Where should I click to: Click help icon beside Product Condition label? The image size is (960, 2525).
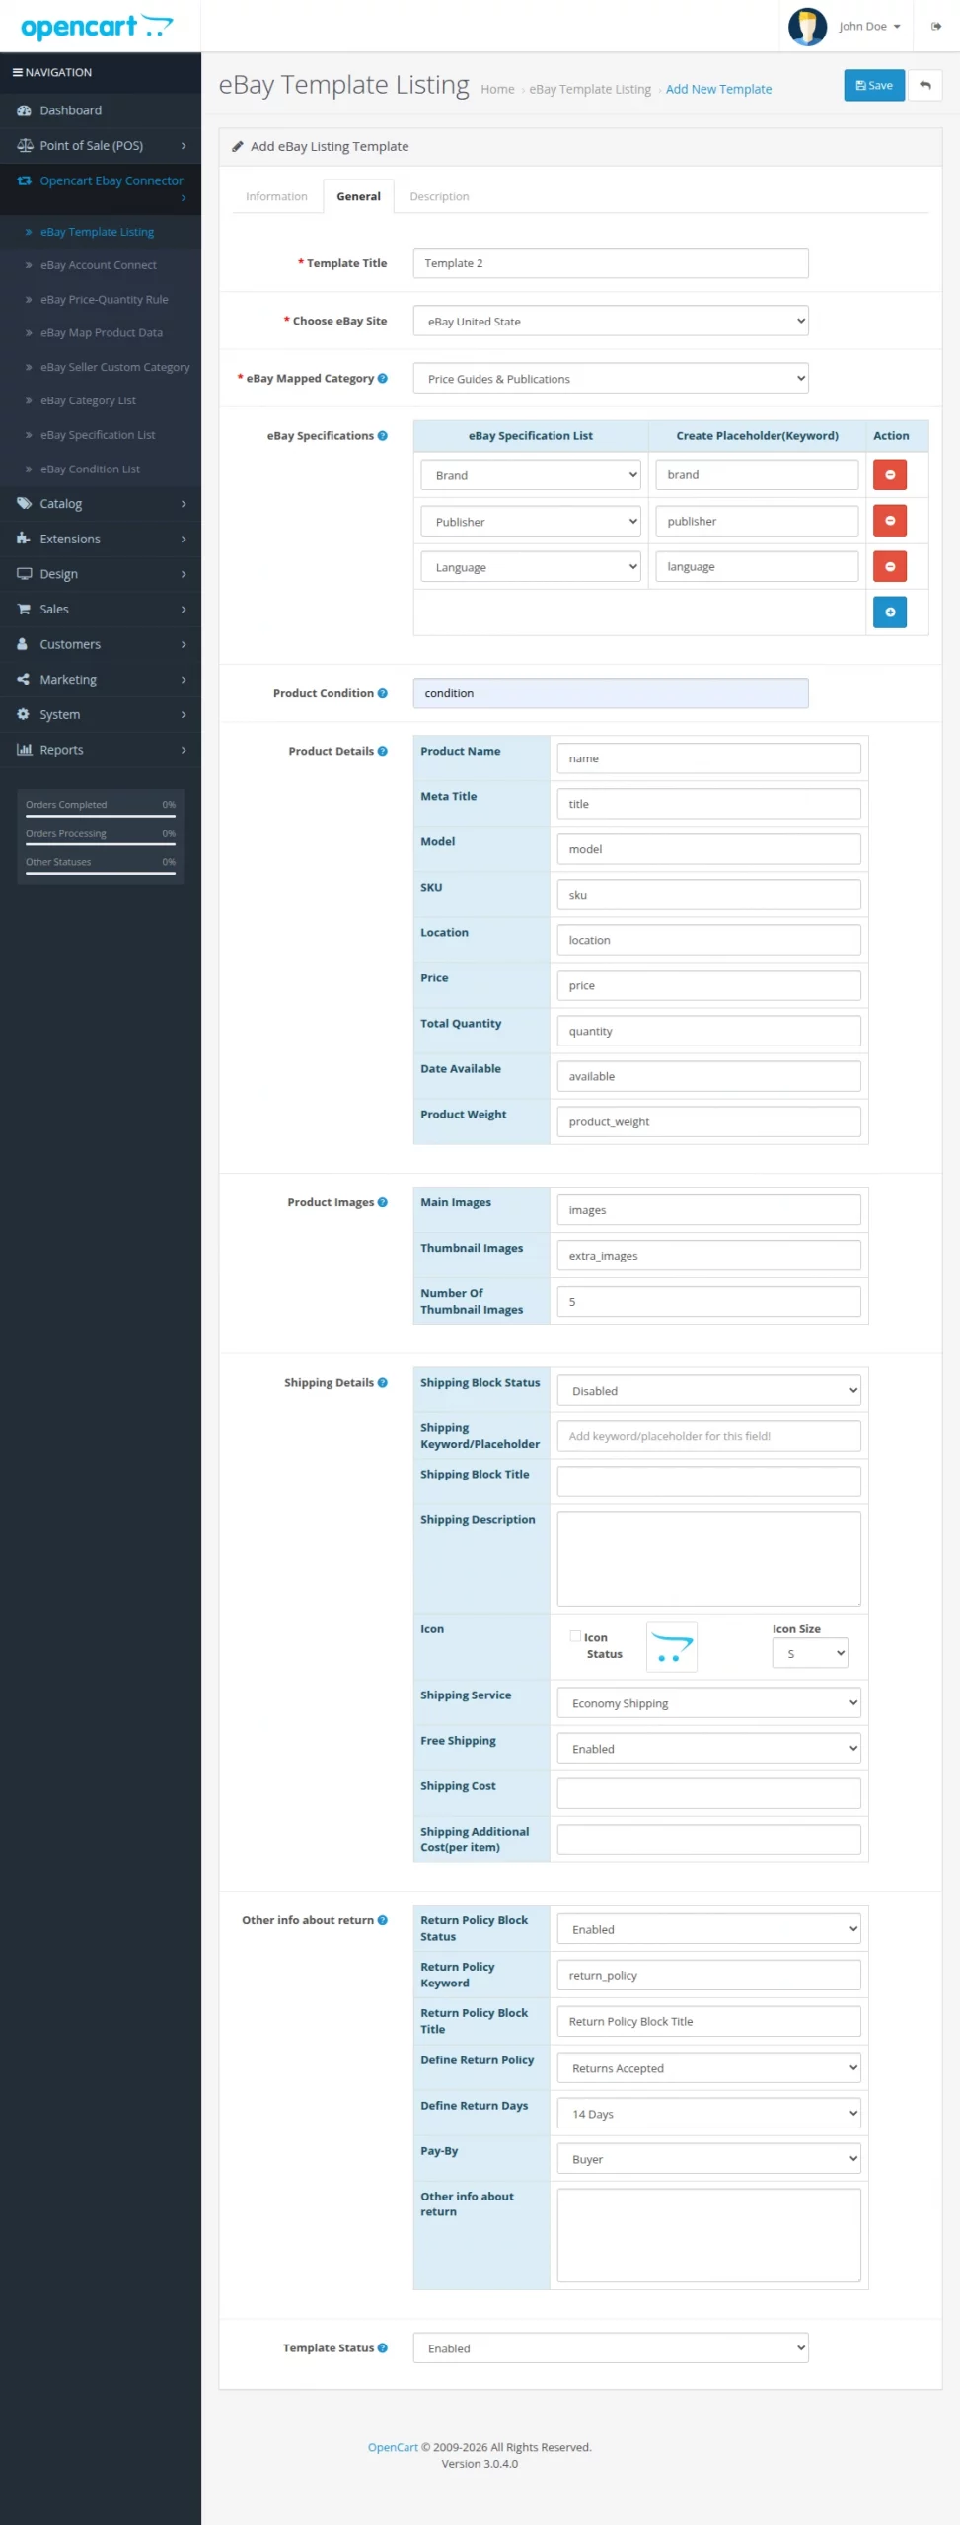click(383, 694)
